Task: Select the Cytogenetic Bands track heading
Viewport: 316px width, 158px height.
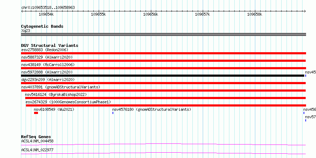Action: tap(42, 26)
